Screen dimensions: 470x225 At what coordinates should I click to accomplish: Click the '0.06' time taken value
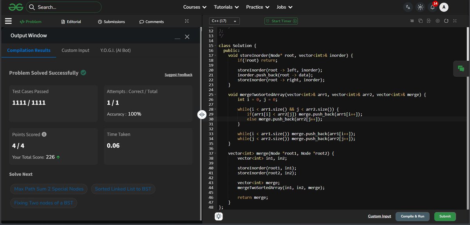tap(113, 145)
